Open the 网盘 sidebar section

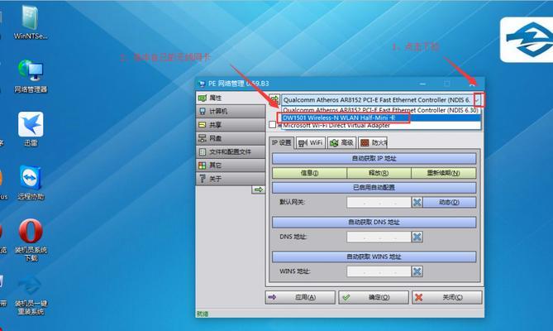point(231,138)
